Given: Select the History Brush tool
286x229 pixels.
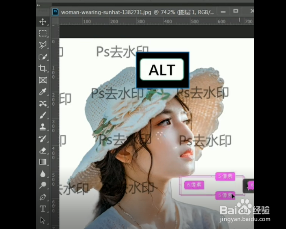Looking at the screenshot, I should click(x=43, y=139).
